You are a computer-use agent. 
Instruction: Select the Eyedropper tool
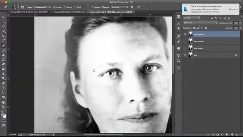coord(3,41)
